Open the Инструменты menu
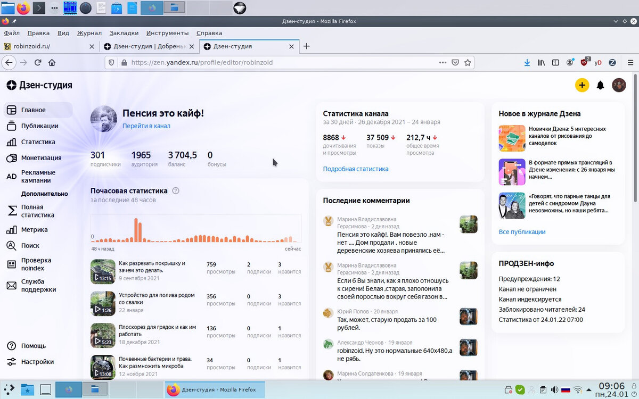The height and width of the screenshot is (399, 639). (167, 33)
